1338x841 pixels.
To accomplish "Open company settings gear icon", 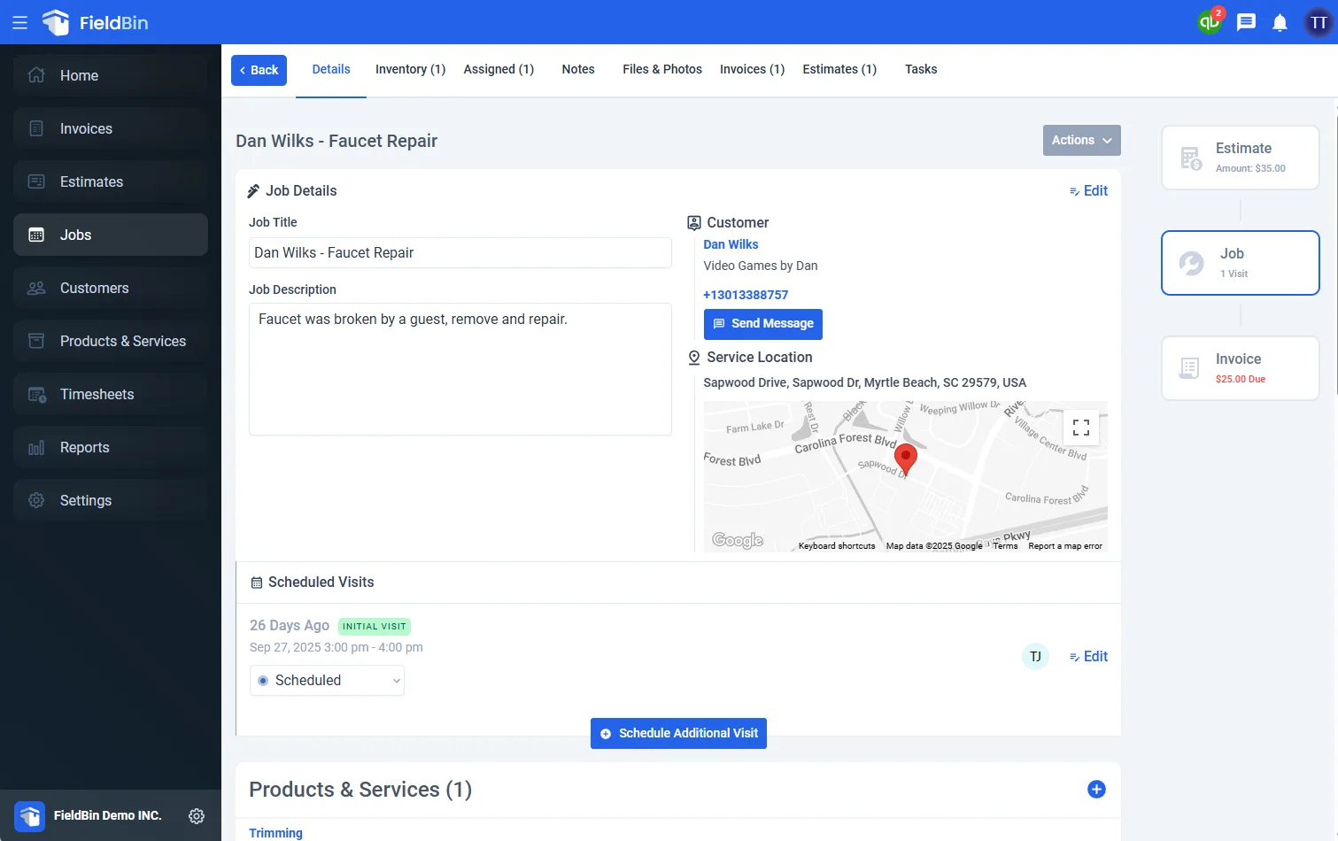I will click(x=197, y=815).
